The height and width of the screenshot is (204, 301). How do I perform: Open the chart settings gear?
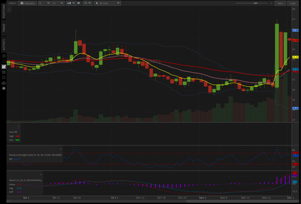point(79,3)
